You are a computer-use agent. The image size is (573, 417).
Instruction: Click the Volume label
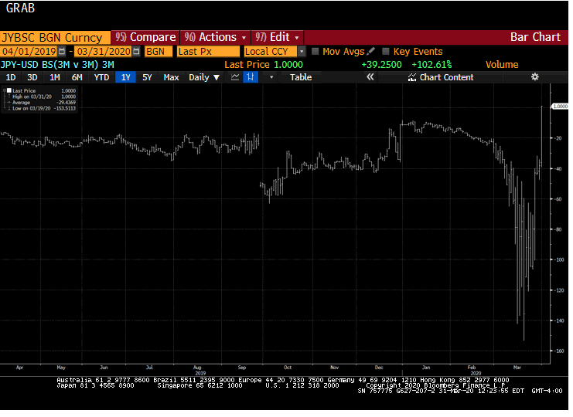pyautogui.click(x=502, y=65)
